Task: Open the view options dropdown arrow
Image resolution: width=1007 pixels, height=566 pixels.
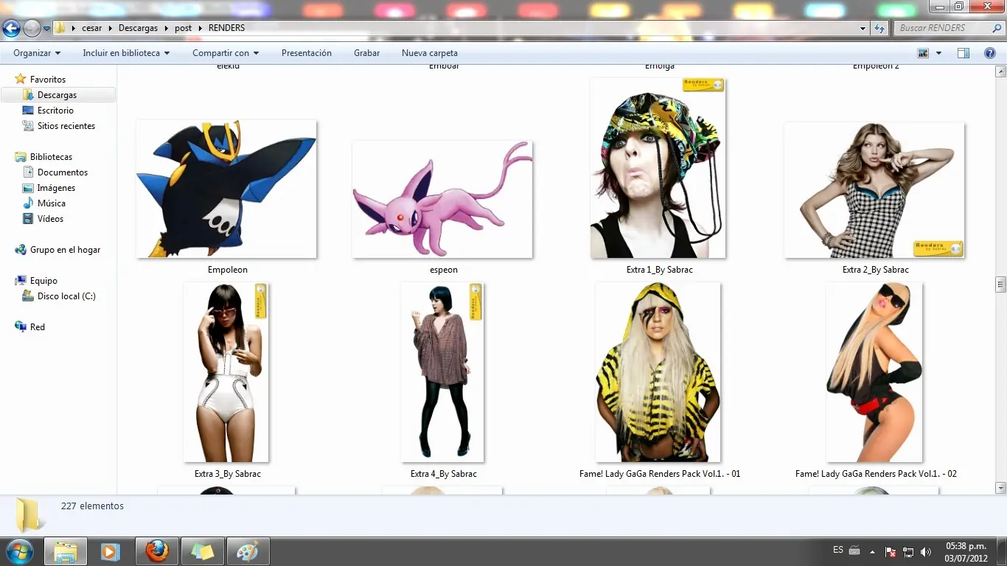Action: 938,53
